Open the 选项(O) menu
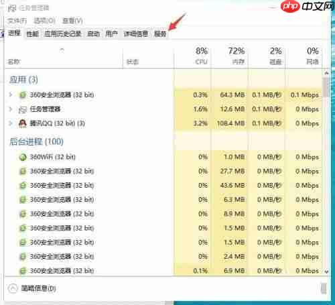The width and height of the screenshot is (335, 305). point(44,21)
